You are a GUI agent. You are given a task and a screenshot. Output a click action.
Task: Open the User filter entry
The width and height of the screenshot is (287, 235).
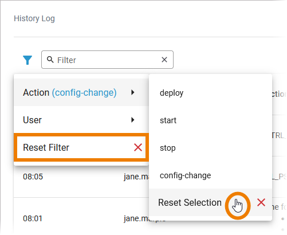click(81, 120)
